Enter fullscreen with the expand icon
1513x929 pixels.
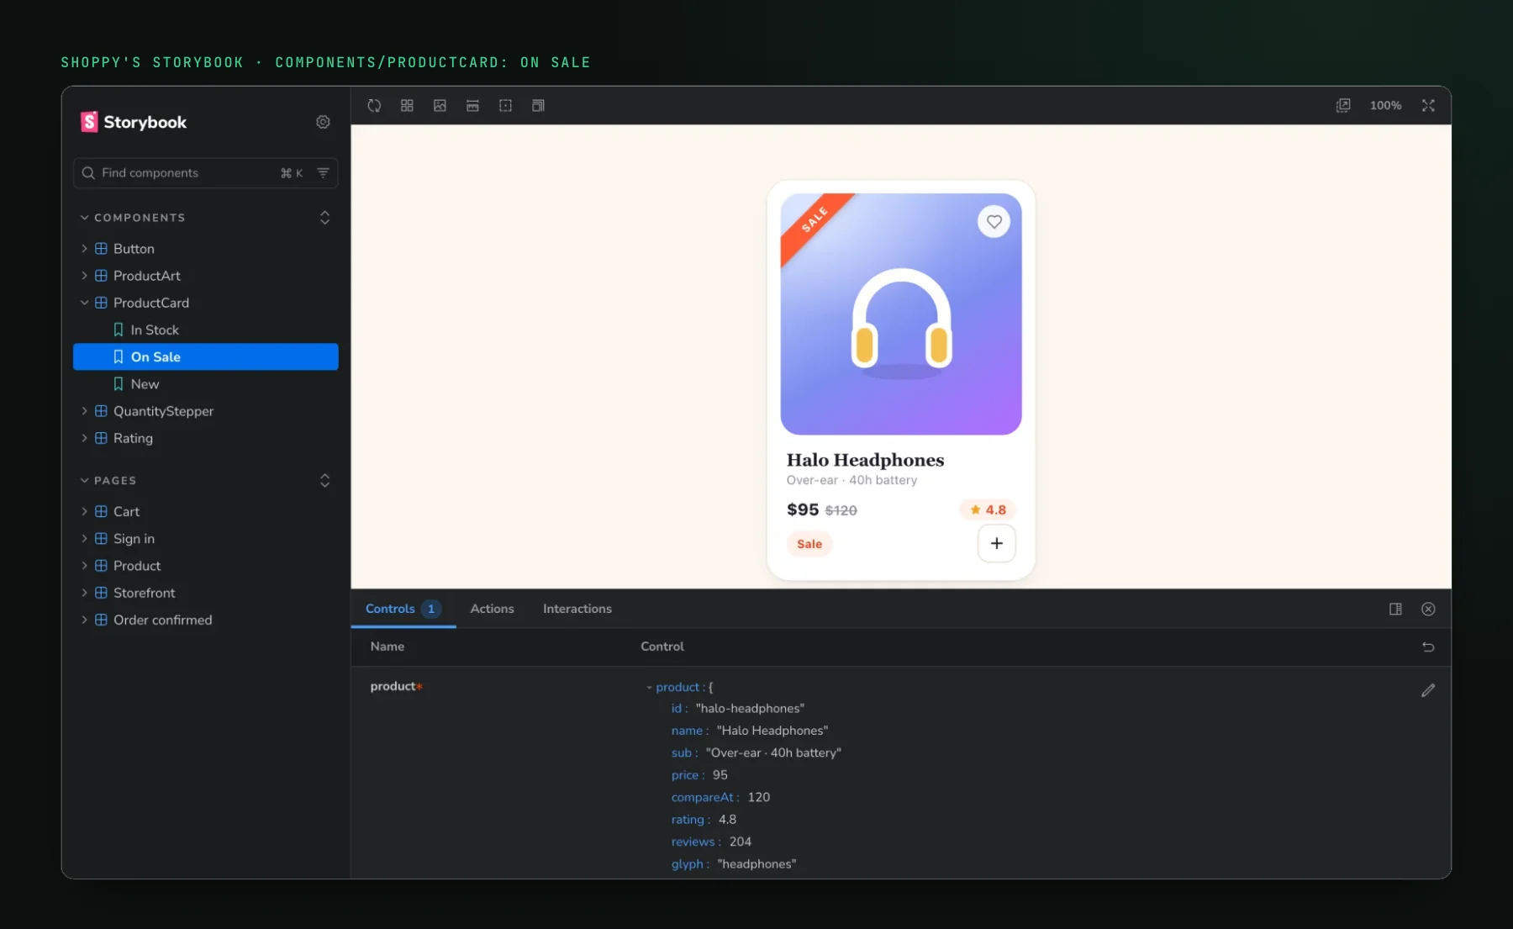(x=1428, y=106)
